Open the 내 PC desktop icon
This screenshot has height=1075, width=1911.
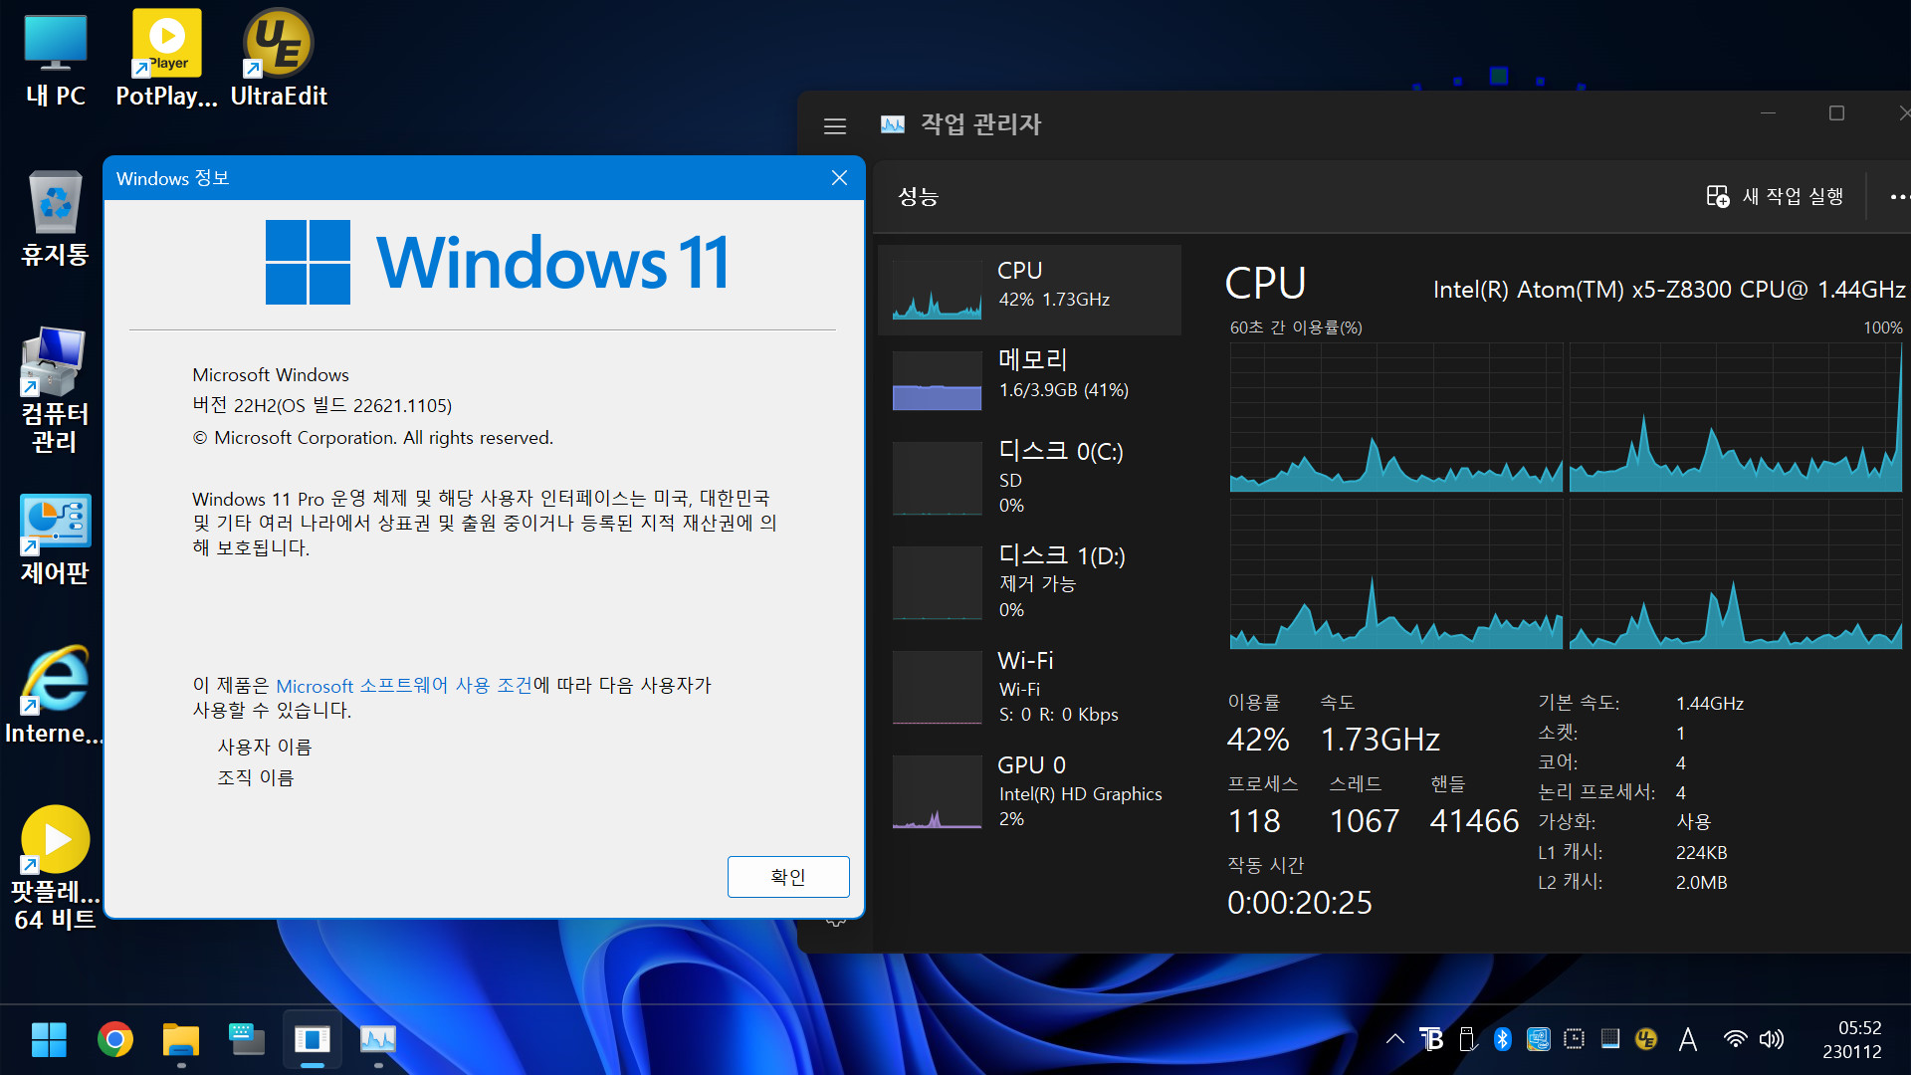[56, 60]
